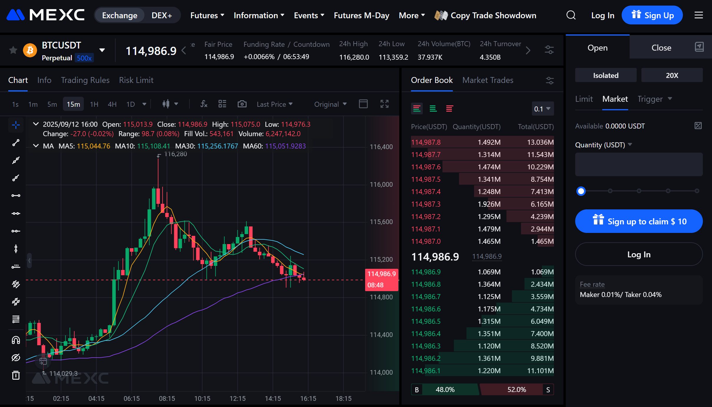Hide all drawings with the eye icon

point(16,358)
